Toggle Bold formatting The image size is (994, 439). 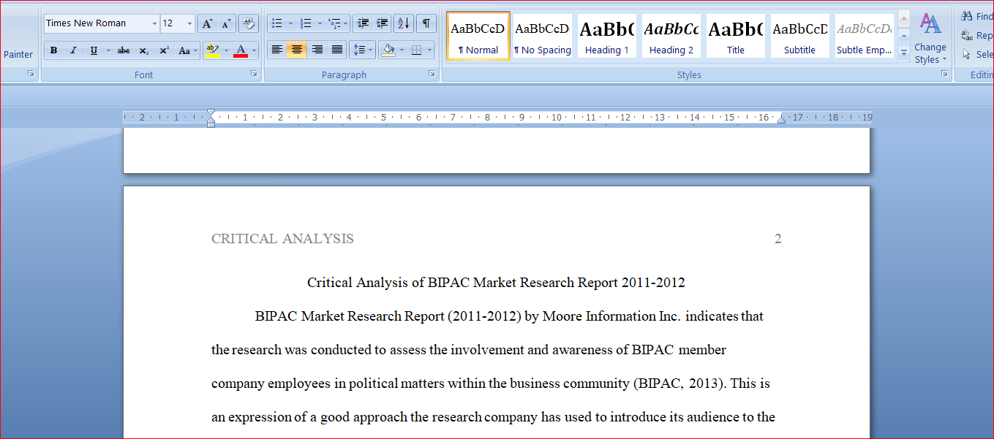(x=53, y=50)
